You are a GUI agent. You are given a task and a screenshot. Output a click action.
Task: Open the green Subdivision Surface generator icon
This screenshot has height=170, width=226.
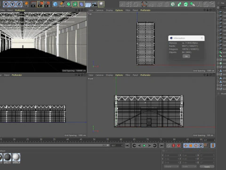(x=69, y=4)
